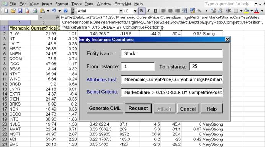Screen dimensions: 265x147
Task: Undo the last action
Action: 54,11
